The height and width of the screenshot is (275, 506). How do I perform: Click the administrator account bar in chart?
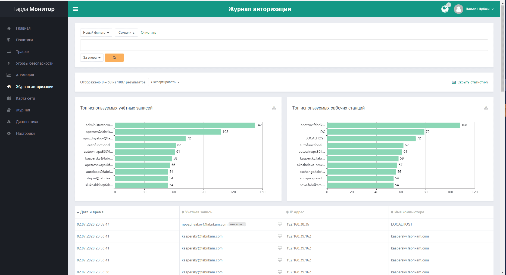(x=185, y=125)
